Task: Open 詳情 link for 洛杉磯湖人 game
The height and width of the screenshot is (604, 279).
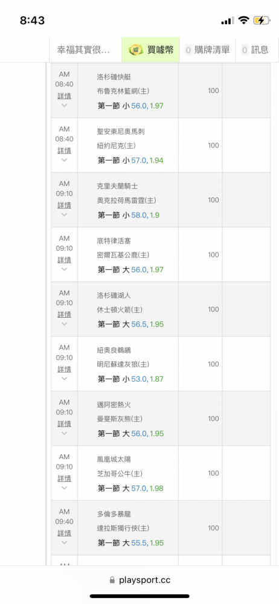Action: tap(65, 315)
